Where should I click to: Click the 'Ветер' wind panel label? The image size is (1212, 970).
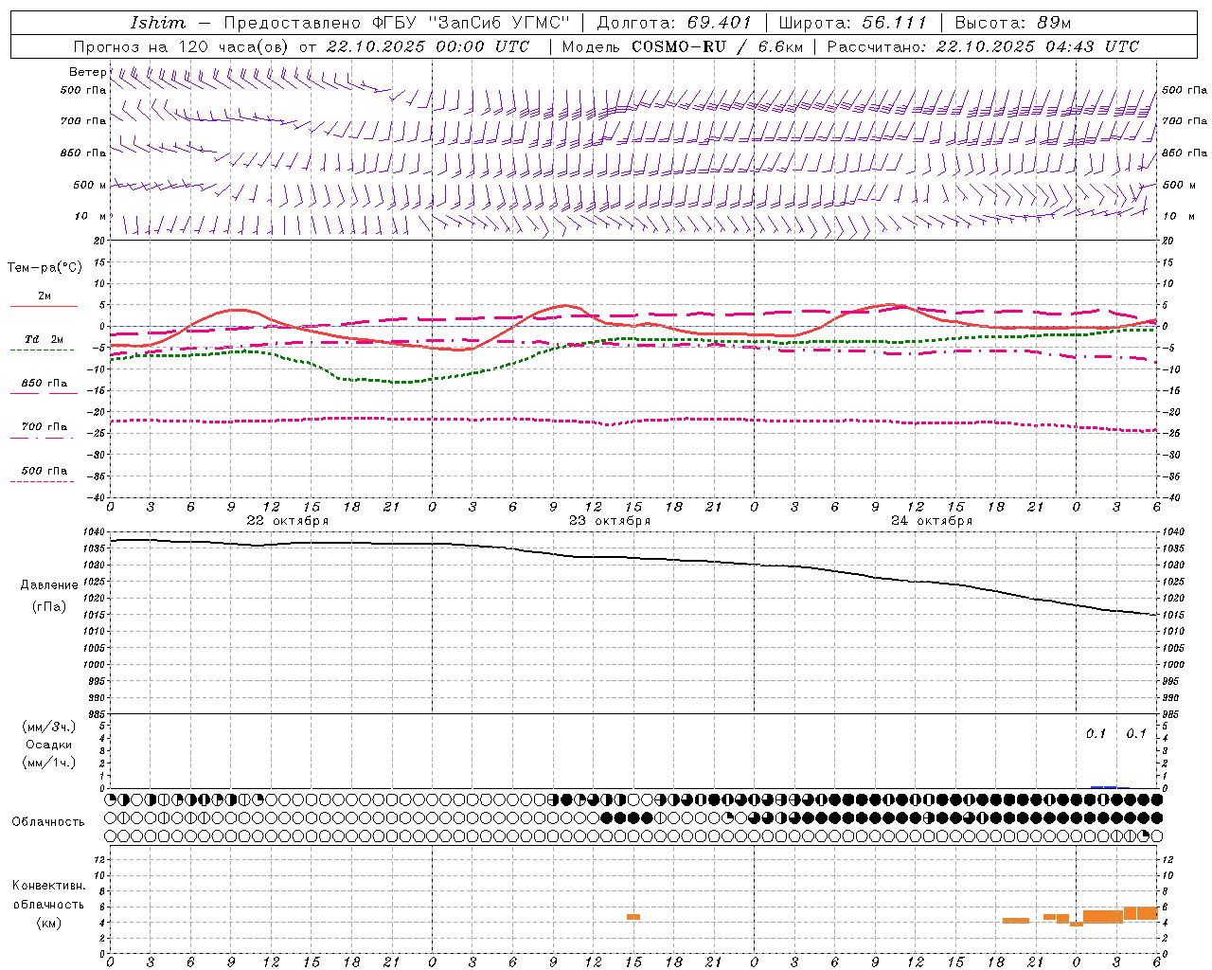click(87, 72)
